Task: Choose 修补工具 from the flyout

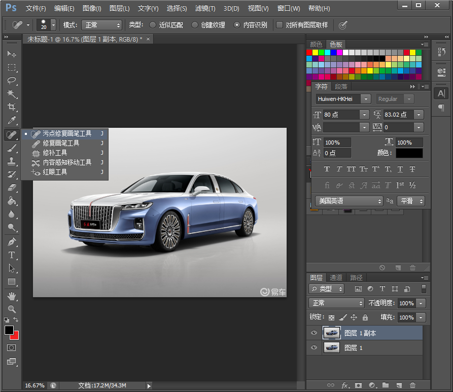Action: click(x=55, y=153)
